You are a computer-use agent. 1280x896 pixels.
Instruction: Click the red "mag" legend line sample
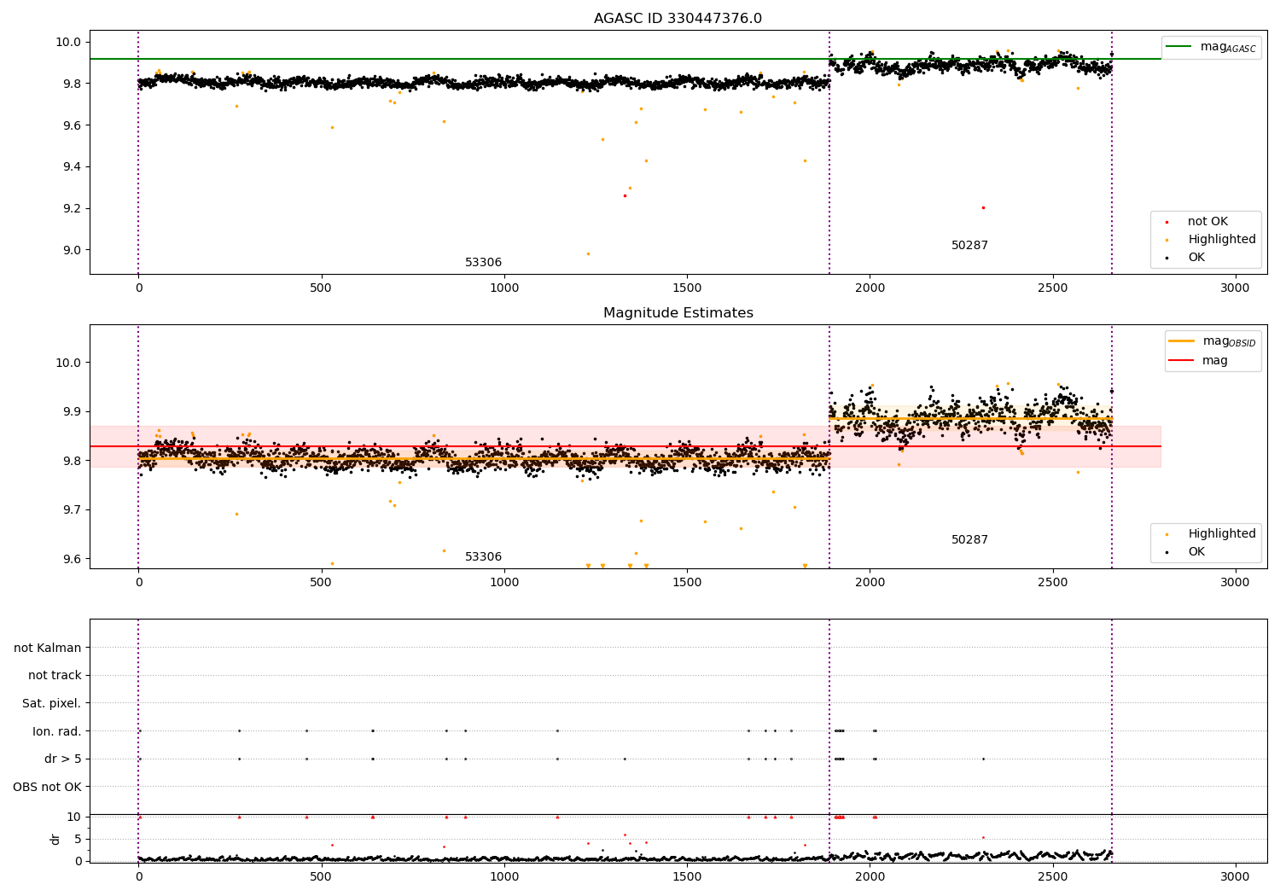coord(1181,360)
